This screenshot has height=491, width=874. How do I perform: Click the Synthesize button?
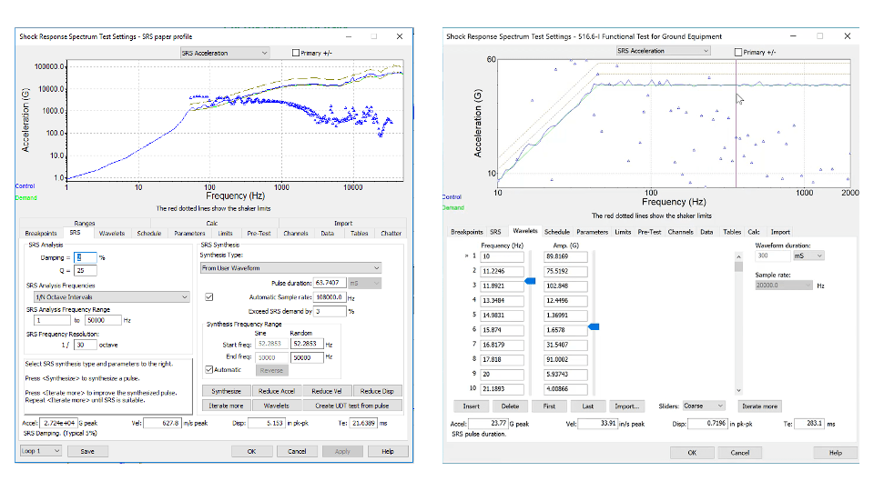pyautogui.click(x=227, y=391)
